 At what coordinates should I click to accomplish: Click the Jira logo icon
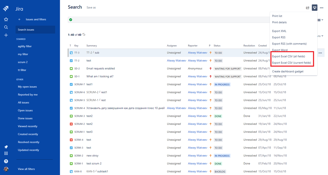coord(6,9)
